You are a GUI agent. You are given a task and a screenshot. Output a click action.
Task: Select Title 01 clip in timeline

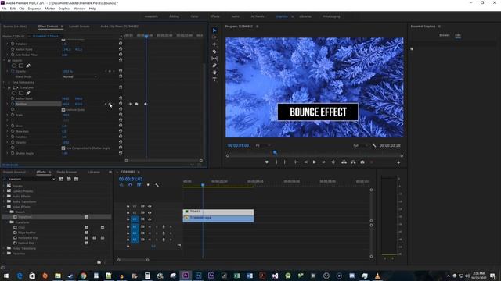click(218, 212)
